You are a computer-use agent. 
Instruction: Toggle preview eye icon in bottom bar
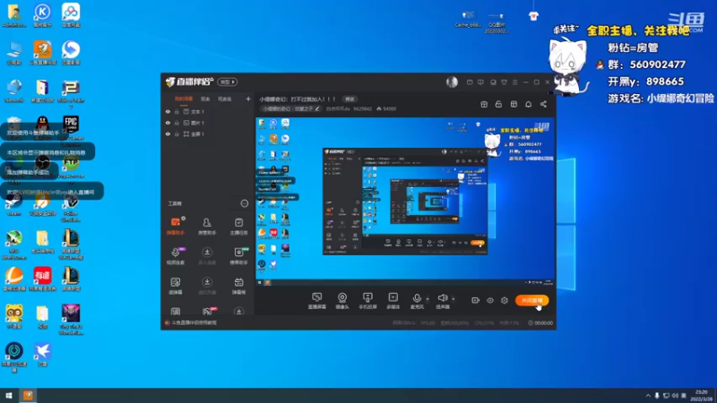pyautogui.click(x=489, y=300)
